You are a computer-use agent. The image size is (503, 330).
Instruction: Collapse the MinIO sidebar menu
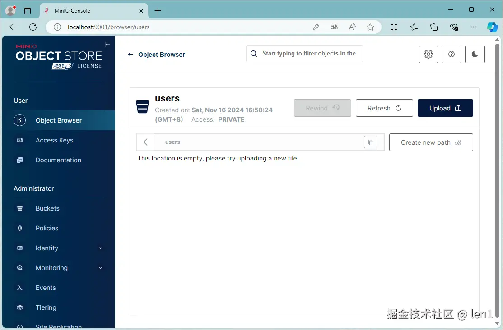tap(107, 45)
